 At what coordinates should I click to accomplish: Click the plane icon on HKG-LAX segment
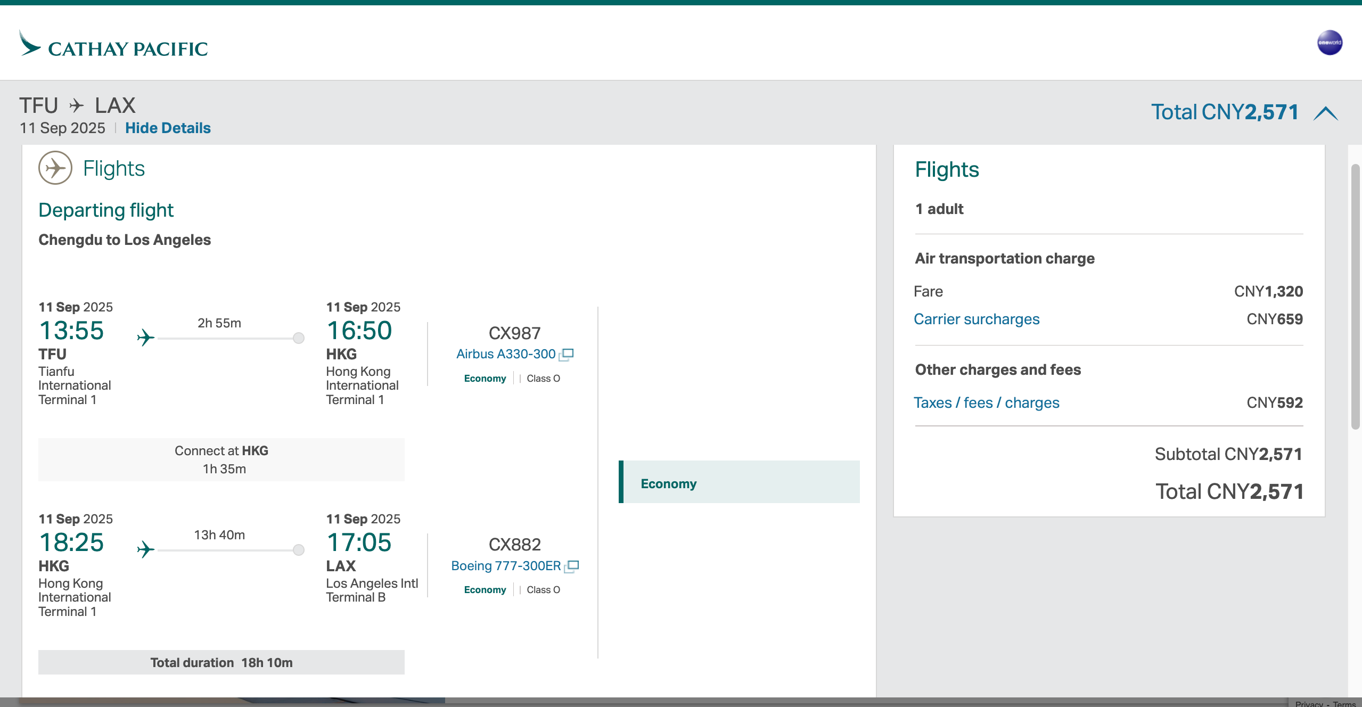pos(145,549)
